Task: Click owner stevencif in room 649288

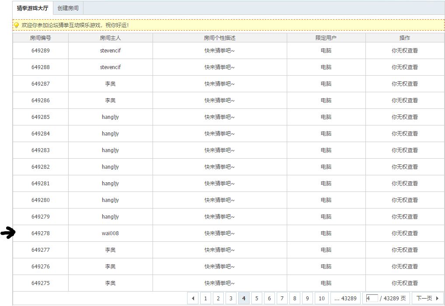Action: coord(110,67)
